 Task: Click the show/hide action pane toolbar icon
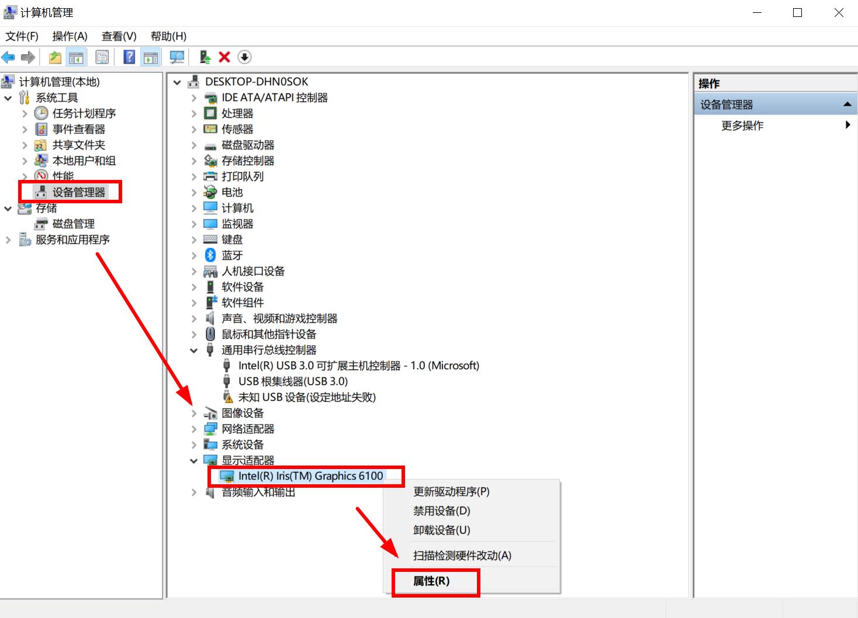(151, 57)
